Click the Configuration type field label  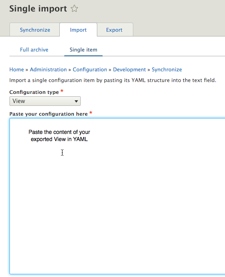point(34,92)
